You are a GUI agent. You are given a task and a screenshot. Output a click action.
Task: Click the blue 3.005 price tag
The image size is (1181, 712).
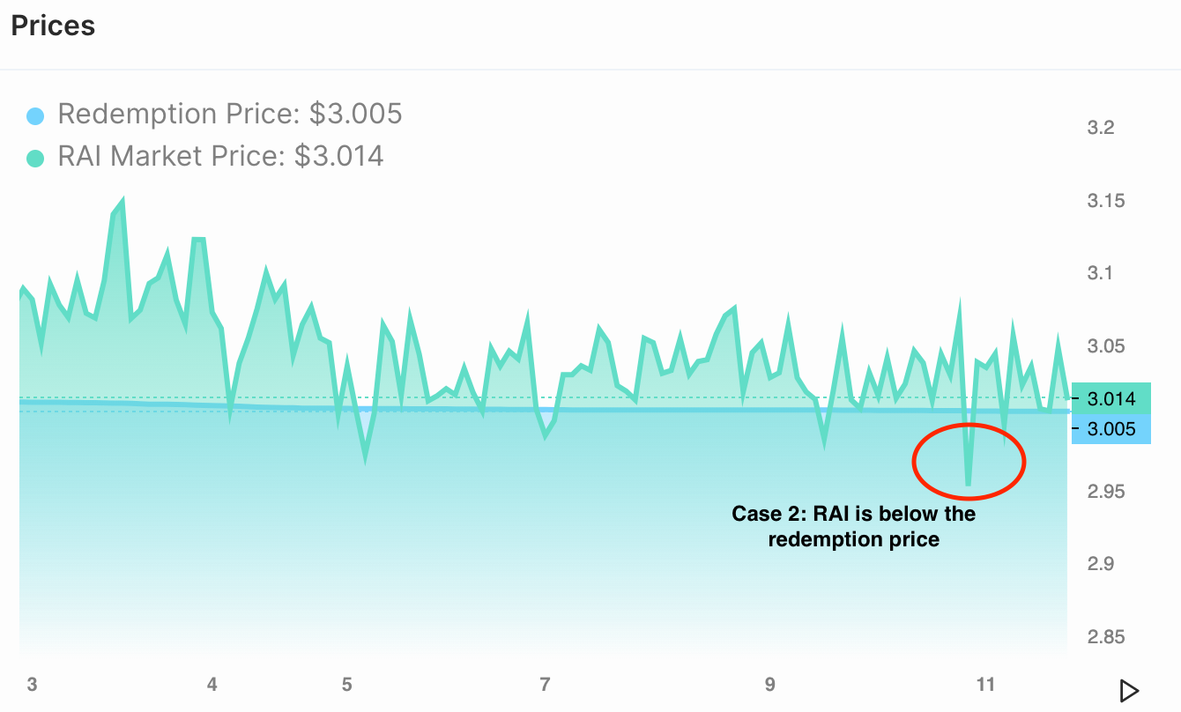coord(1110,429)
